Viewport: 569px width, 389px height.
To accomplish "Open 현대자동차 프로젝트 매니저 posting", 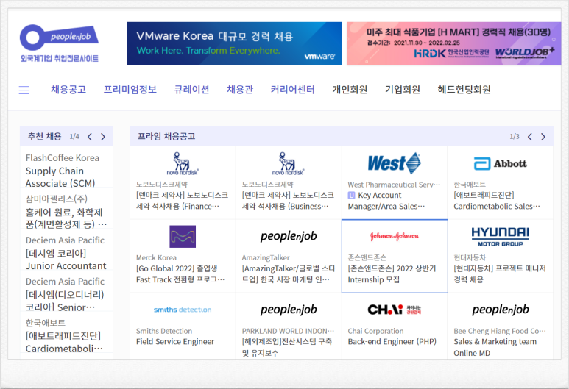I will click(500, 274).
